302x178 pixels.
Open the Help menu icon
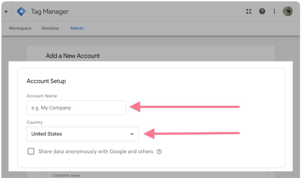262,11
